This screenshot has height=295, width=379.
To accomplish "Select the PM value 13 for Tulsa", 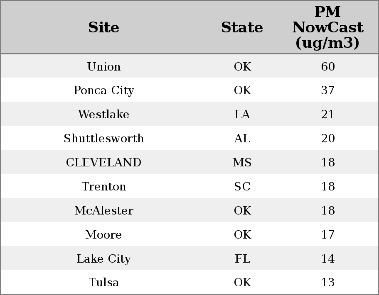I will tap(328, 282).
